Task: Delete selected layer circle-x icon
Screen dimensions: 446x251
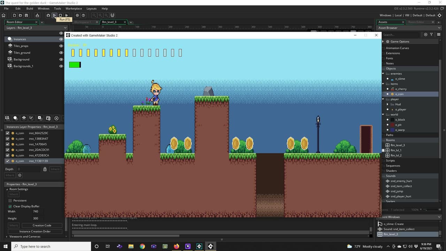Action: point(56,118)
